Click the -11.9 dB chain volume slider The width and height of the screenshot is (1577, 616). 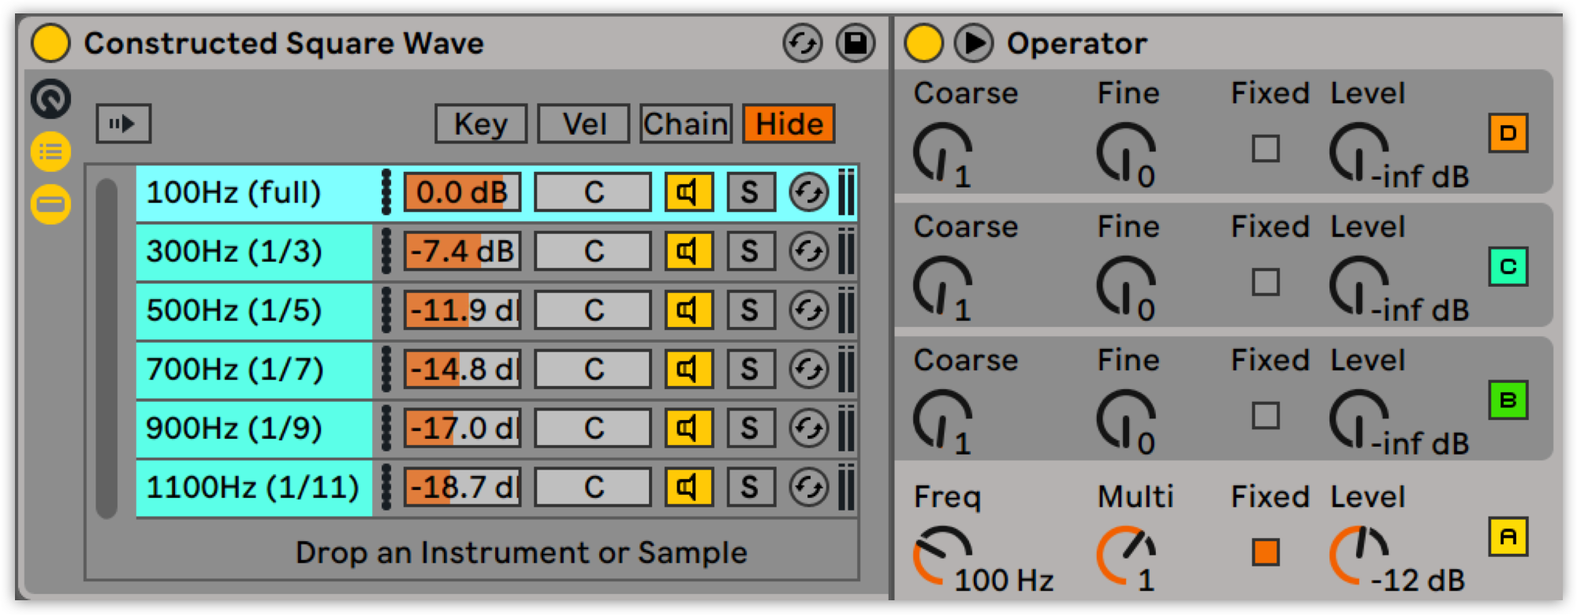tap(463, 310)
